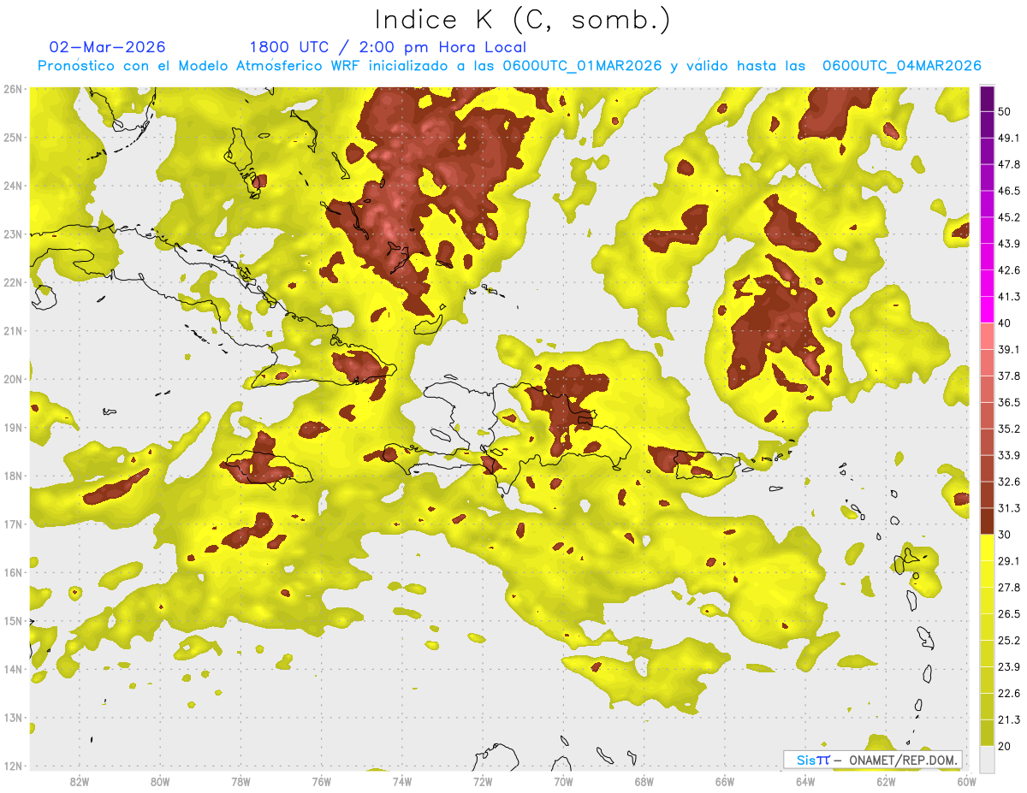This screenshot has width=1027, height=793.
Task: Click the olive color bar segment between 20 and 21.3
Action: click(x=987, y=733)
